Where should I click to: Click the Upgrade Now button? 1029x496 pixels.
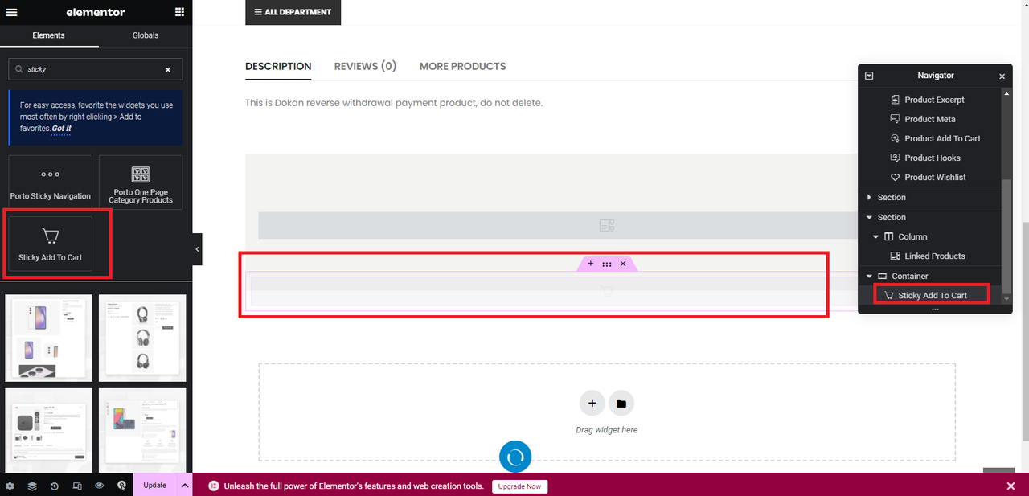[x=519, y=486]
